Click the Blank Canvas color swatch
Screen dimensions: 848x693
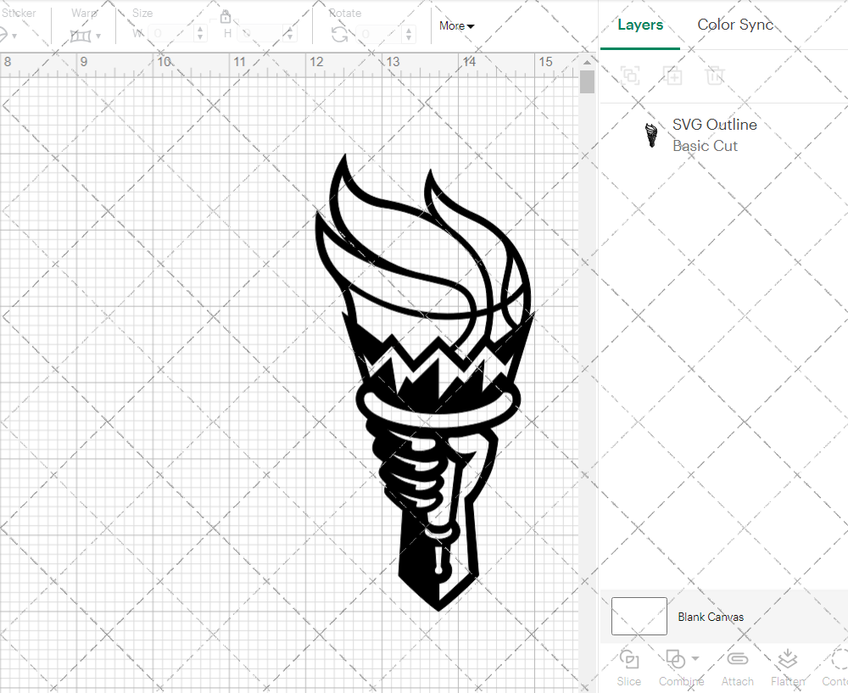point(639,617)
